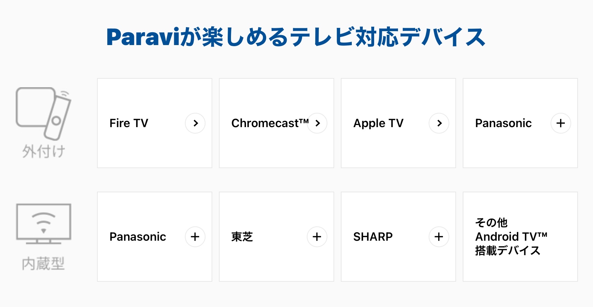
Task: Click the 外付け category label
Action: tap(44, 151)
